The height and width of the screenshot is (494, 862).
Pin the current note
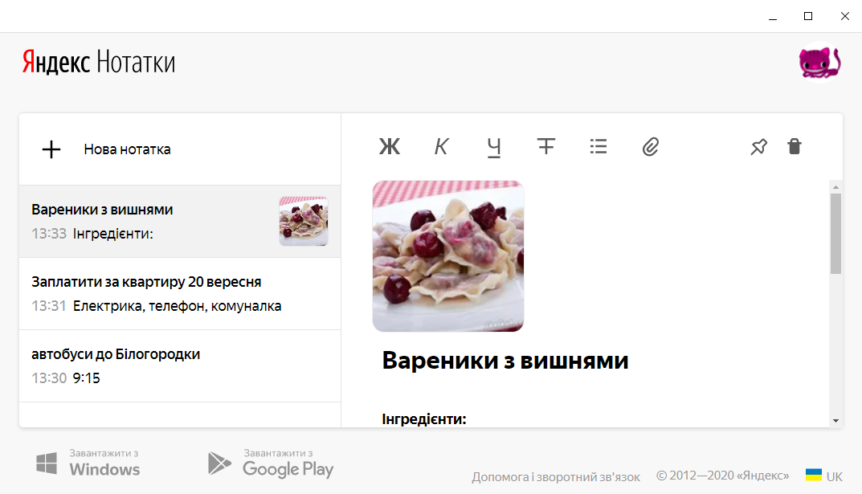click(758, 147)
